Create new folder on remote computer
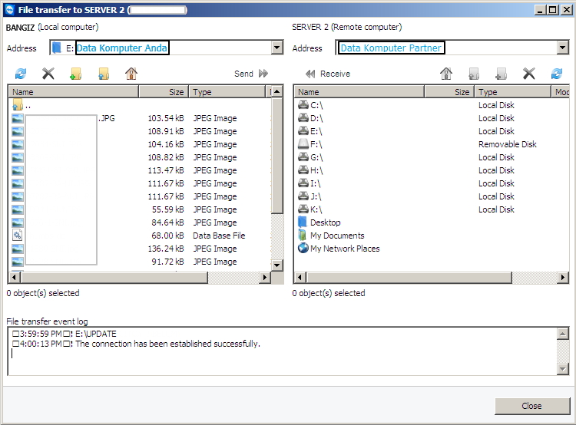This screenshot has height=425, width=576. (x=501, y=74)
